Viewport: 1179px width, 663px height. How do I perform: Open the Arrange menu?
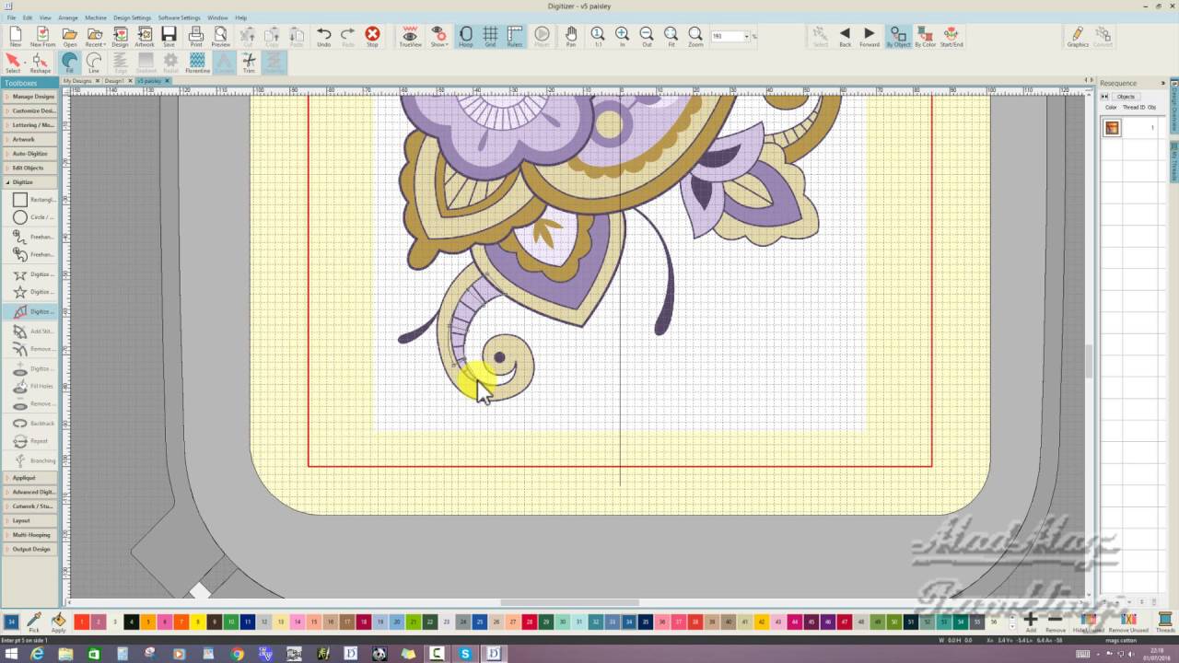coord(68,17)
